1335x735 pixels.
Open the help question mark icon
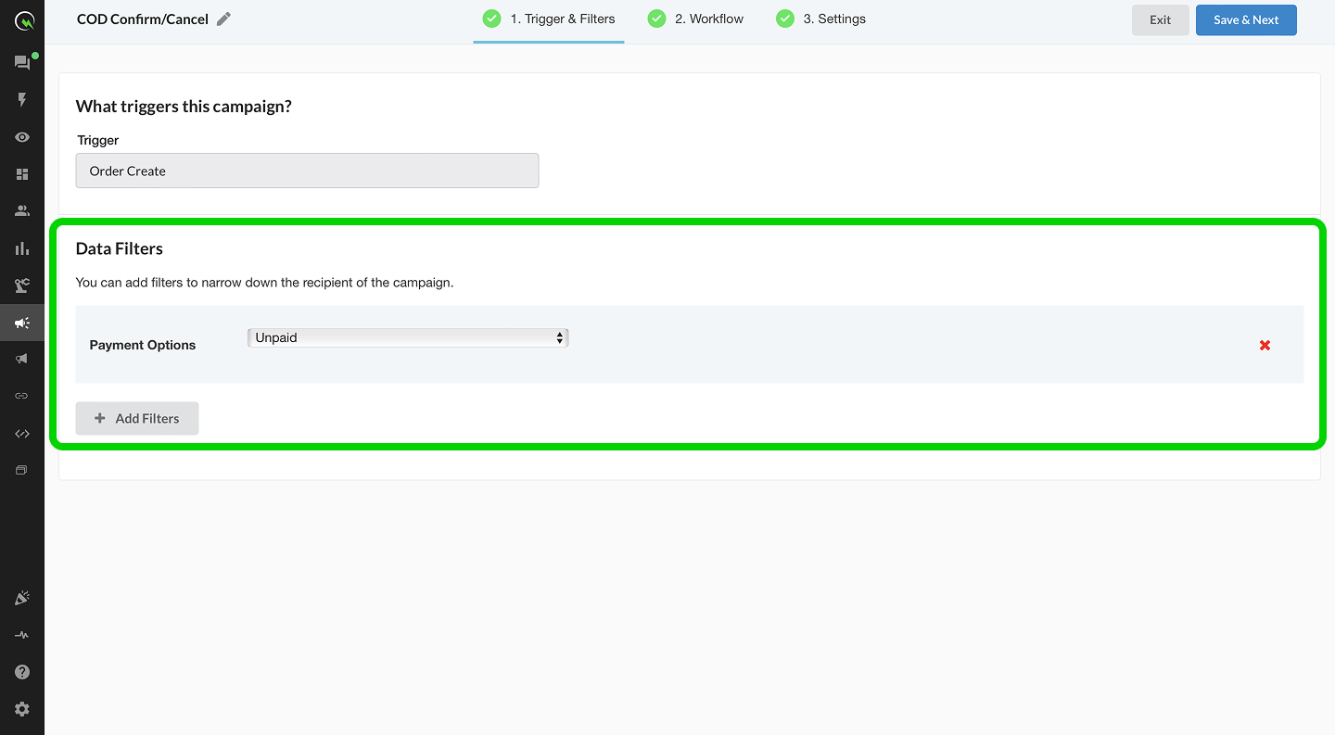[22, 672]
